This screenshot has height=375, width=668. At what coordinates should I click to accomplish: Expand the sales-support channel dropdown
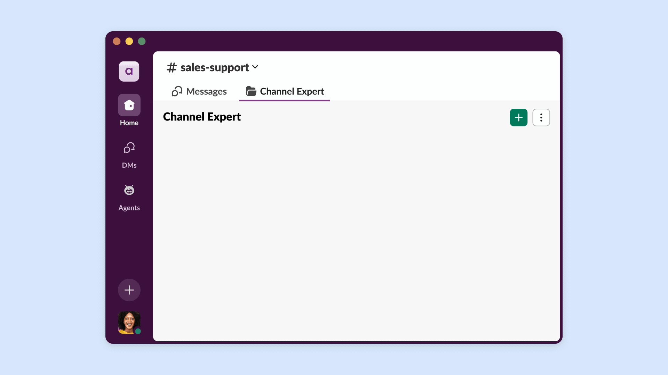tap(256, 67)
